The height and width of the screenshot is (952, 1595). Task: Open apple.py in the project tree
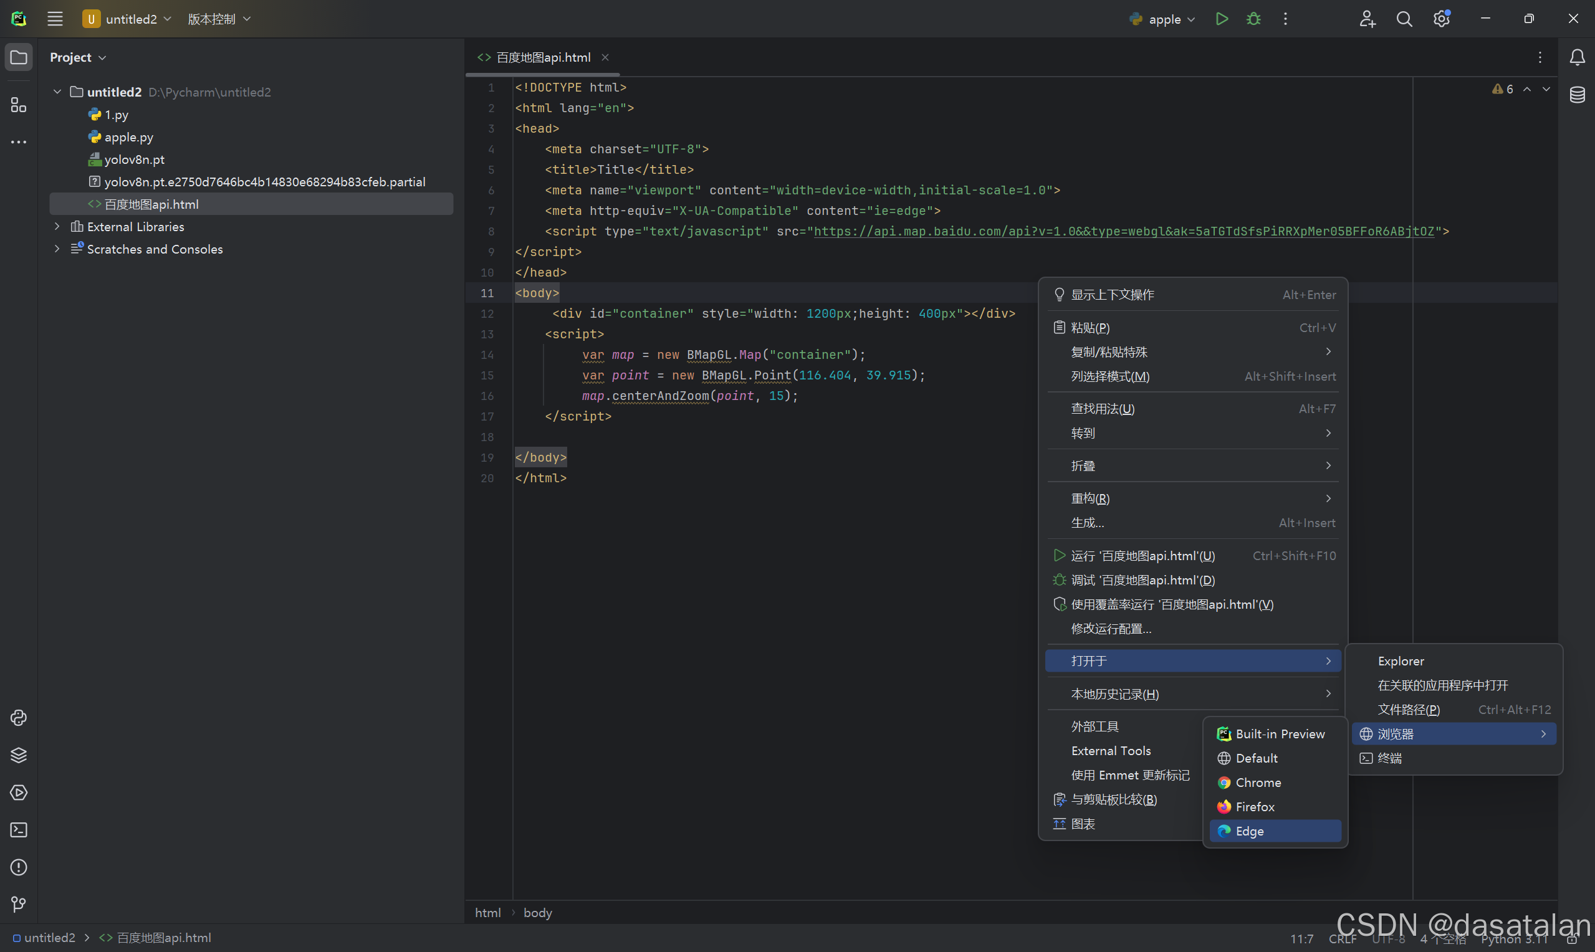[x=128, y=137]
